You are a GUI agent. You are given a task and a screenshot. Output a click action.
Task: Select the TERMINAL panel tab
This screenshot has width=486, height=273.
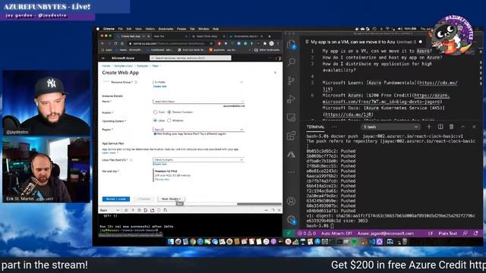pos(315,127)
